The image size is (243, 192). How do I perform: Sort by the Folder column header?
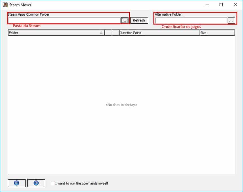(x=56, y=33)
